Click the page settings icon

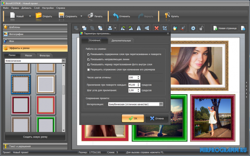coord(243,28)
